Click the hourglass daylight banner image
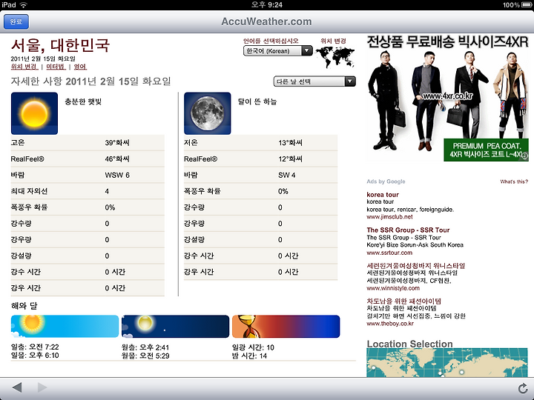This screenshot has height=400, width=534. click(286, 326)
